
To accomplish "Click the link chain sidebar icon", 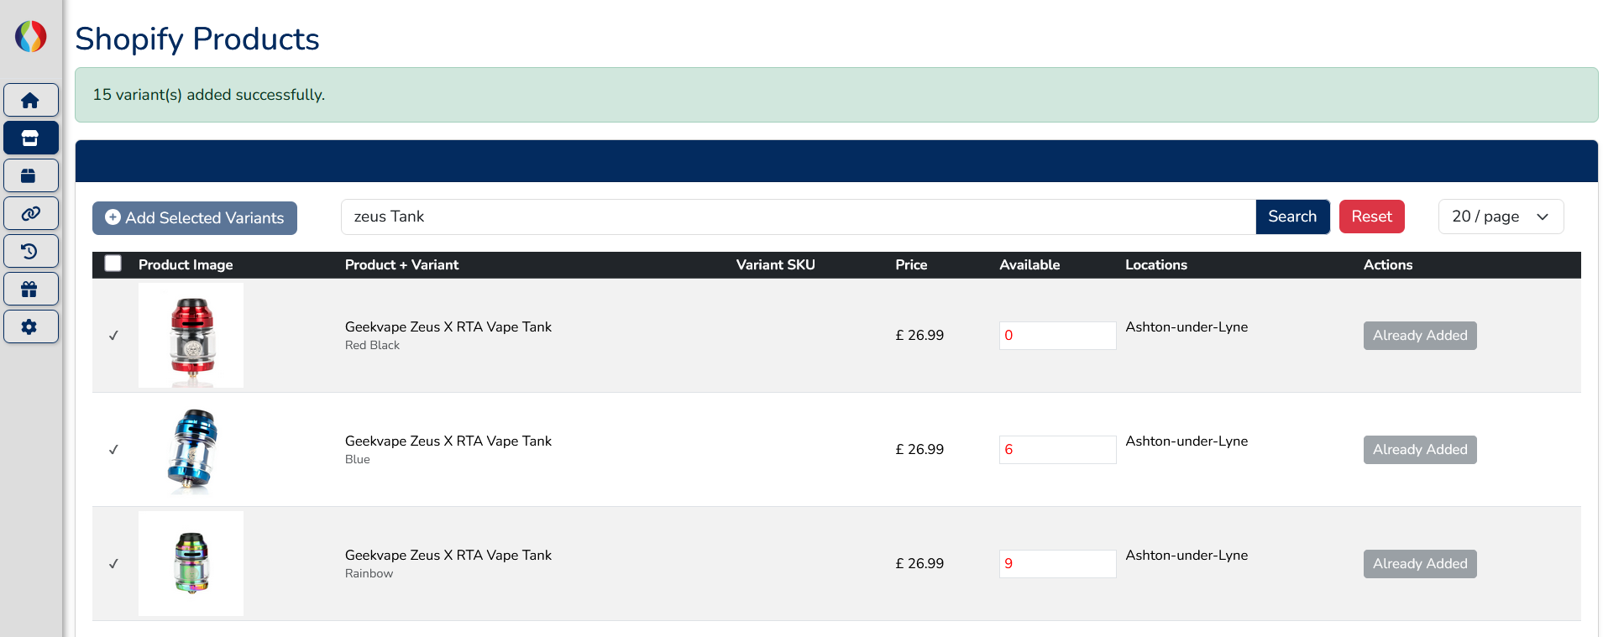I will click(x=30, y=213).
